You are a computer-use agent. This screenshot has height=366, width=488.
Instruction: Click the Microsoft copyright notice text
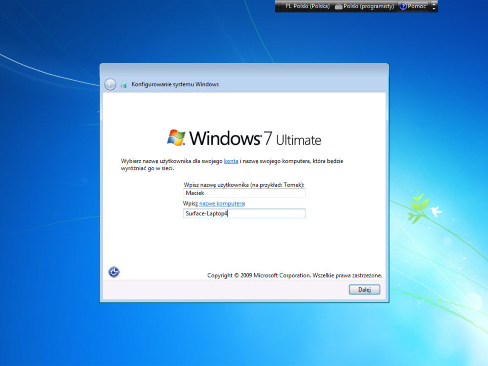point(294,275)
